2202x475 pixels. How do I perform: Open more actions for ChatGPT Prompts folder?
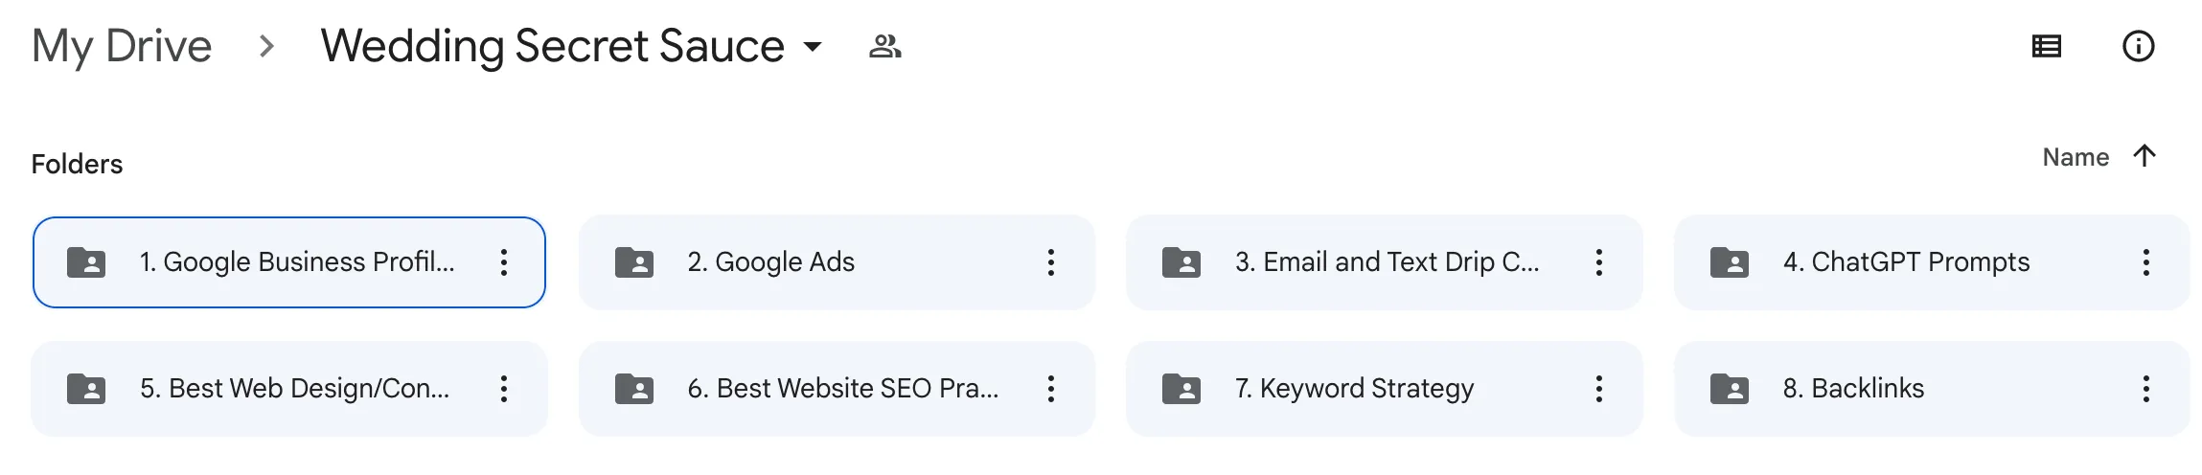(2146, 262)
